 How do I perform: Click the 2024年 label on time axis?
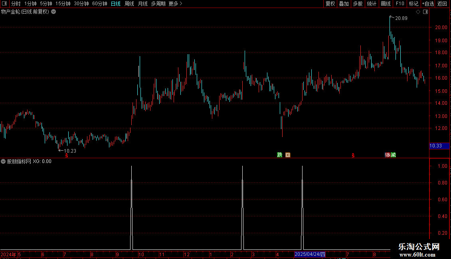(8, 254)
